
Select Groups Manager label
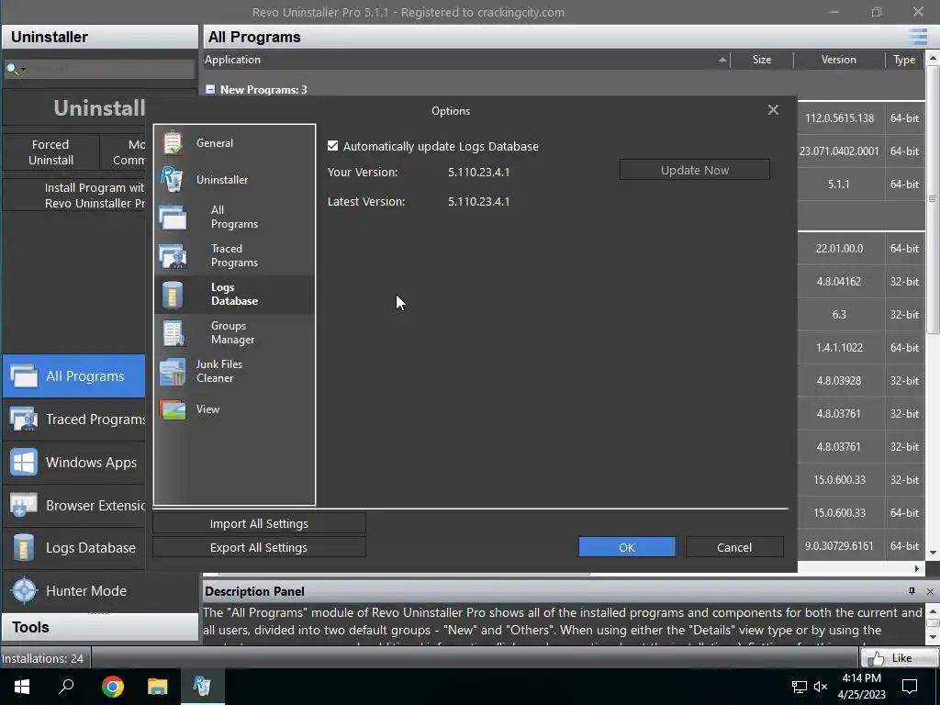click(x=232, y=332)
